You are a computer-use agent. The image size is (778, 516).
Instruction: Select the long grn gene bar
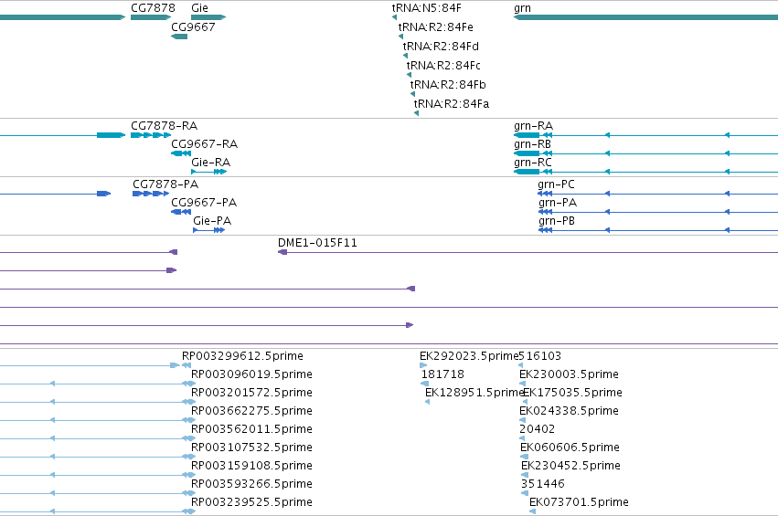[x=645, y=17]
